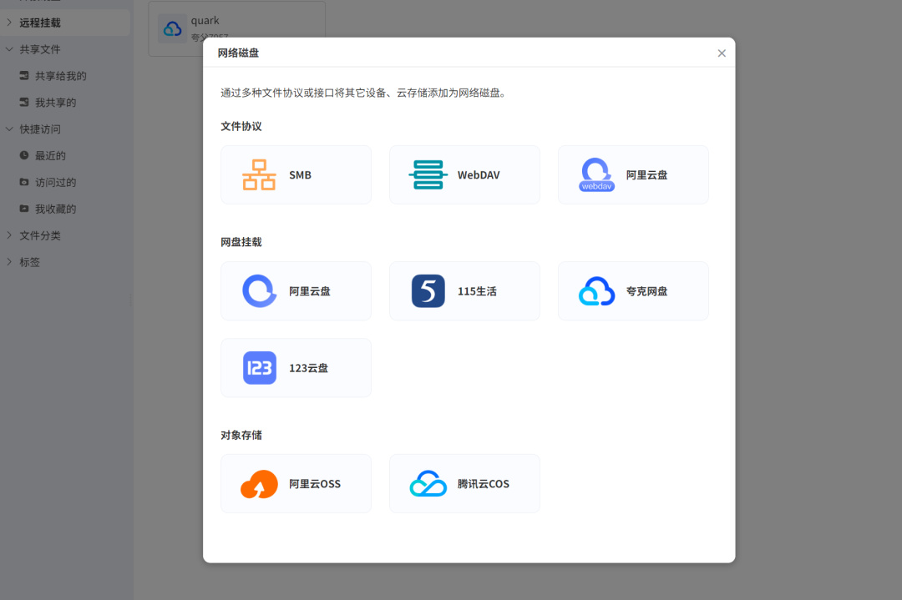
Task: Choose the SMB label
Action: point(300,174)
